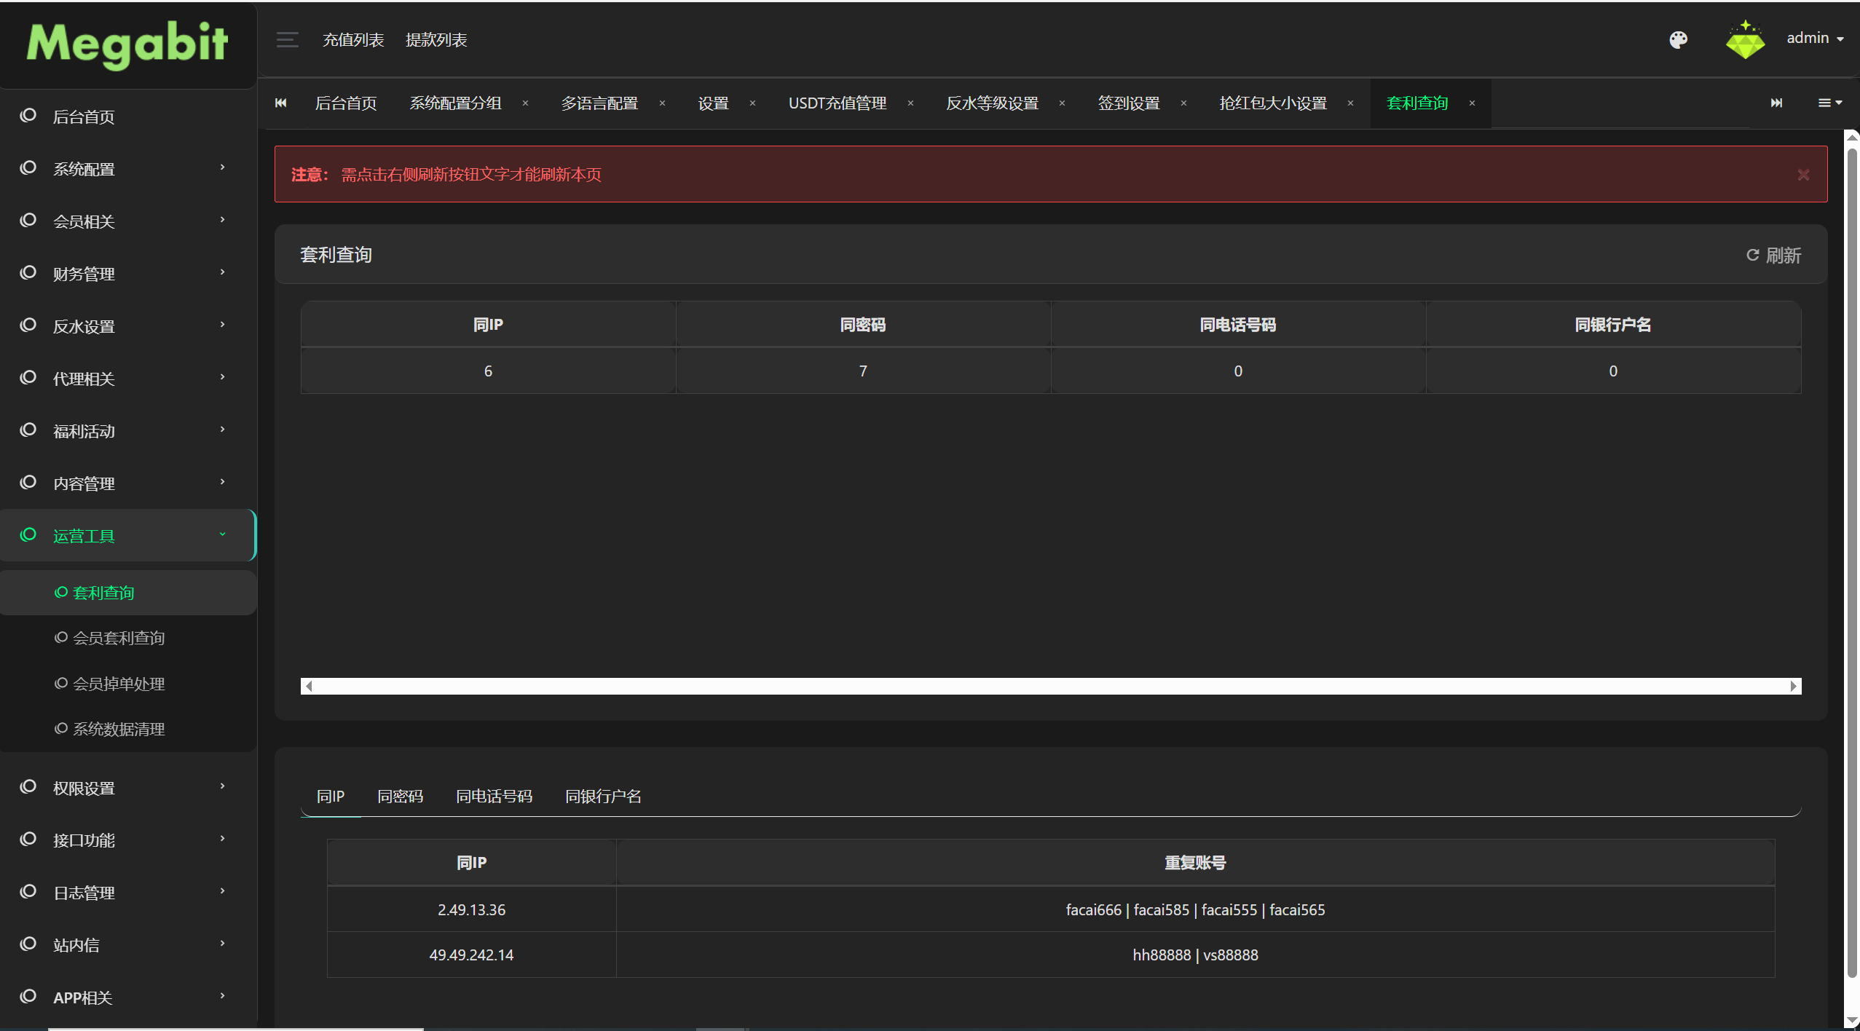Toggle the hamburger sidebar collapse icon

point(288,39)
